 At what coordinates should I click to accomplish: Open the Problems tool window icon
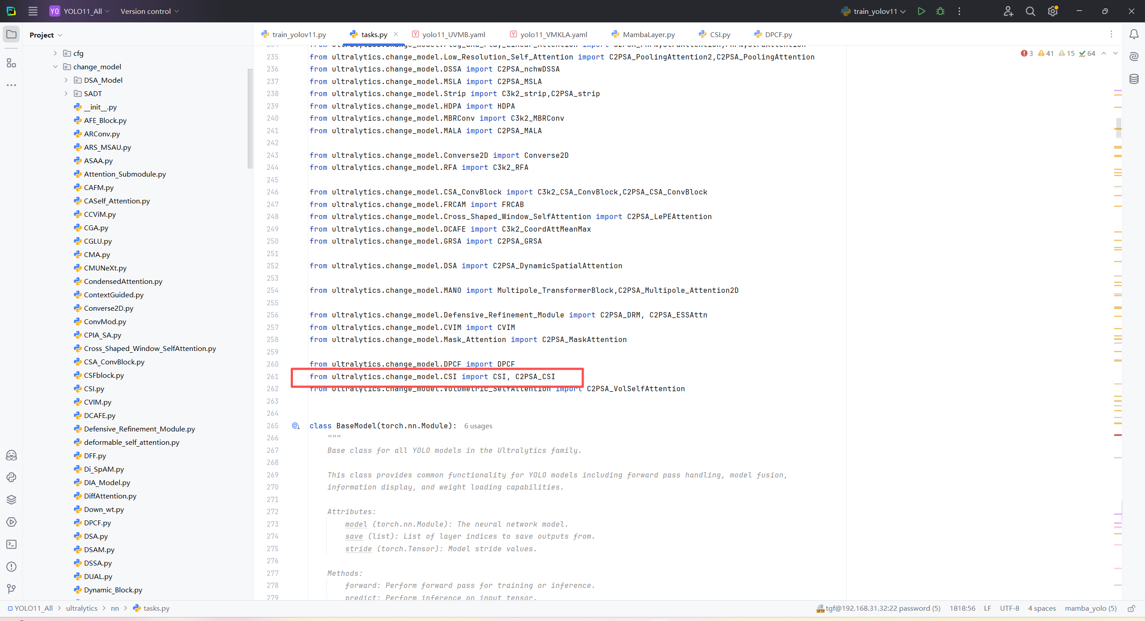coord(11,566)
